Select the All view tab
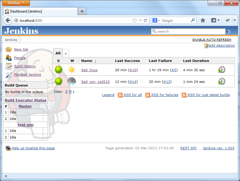 click(x=58, y=53)
